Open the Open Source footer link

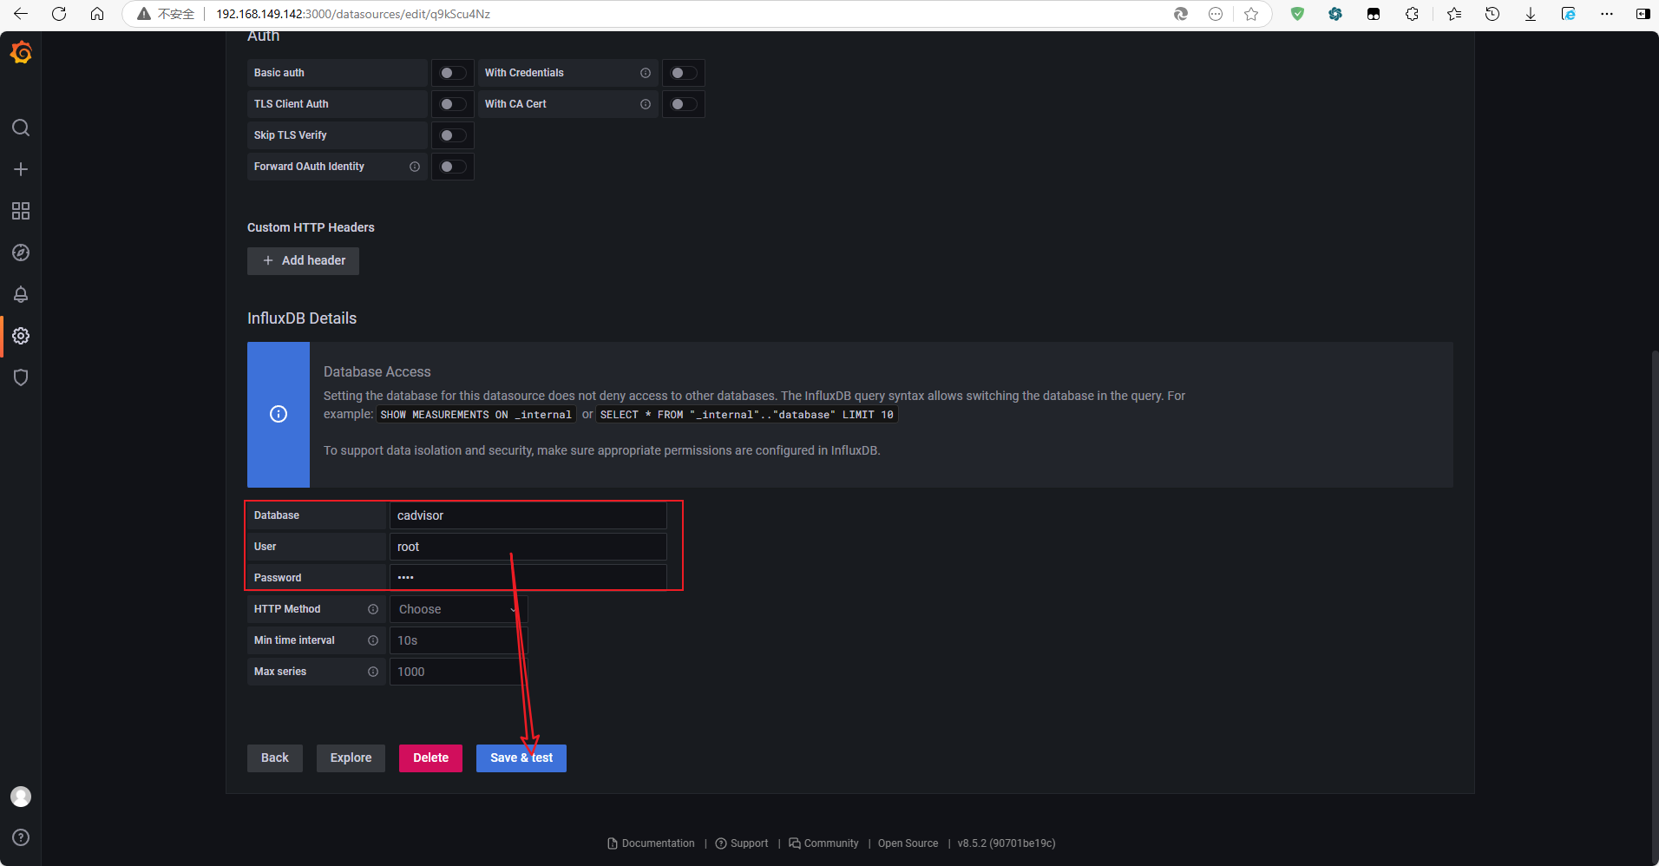(x=908, y=843)
